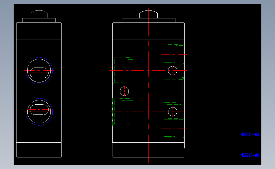Pick the upper slotted hole in side view
Viewport: 275px width, 169px height.
point(39,73)
